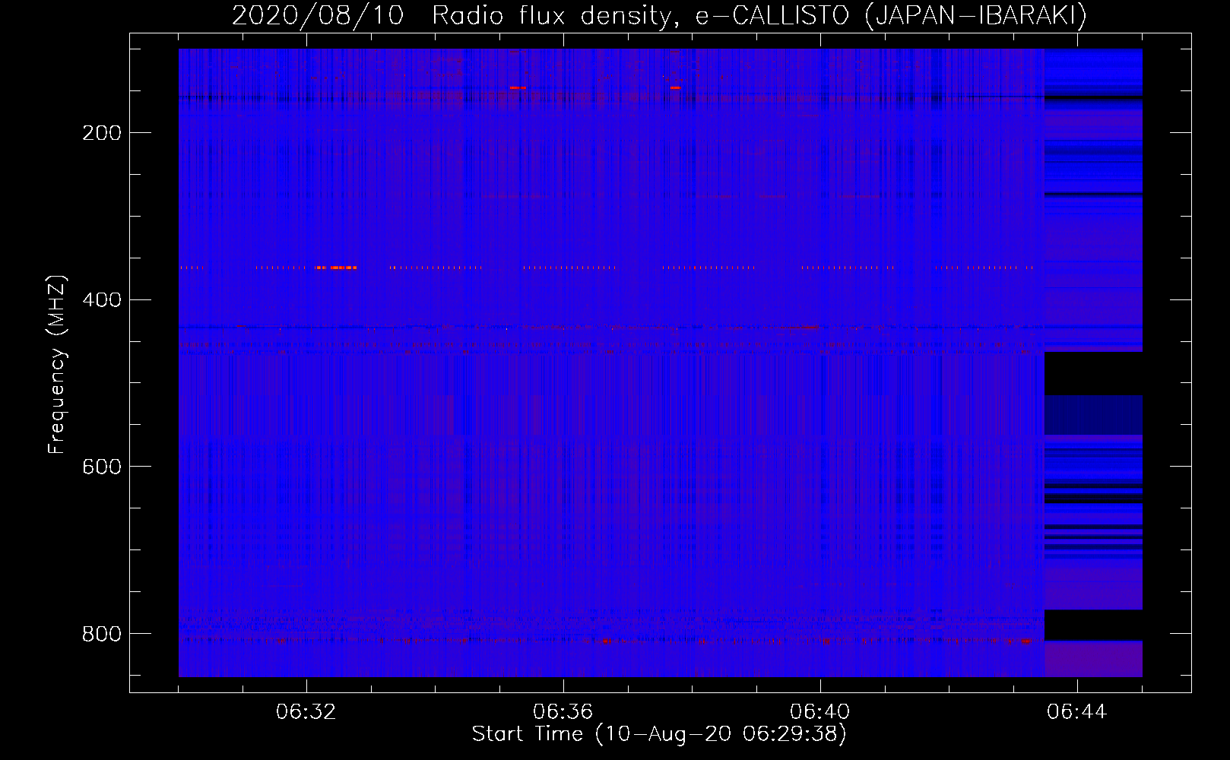
Task: Click the 200 frequency tick label
Action: point(102,133)
